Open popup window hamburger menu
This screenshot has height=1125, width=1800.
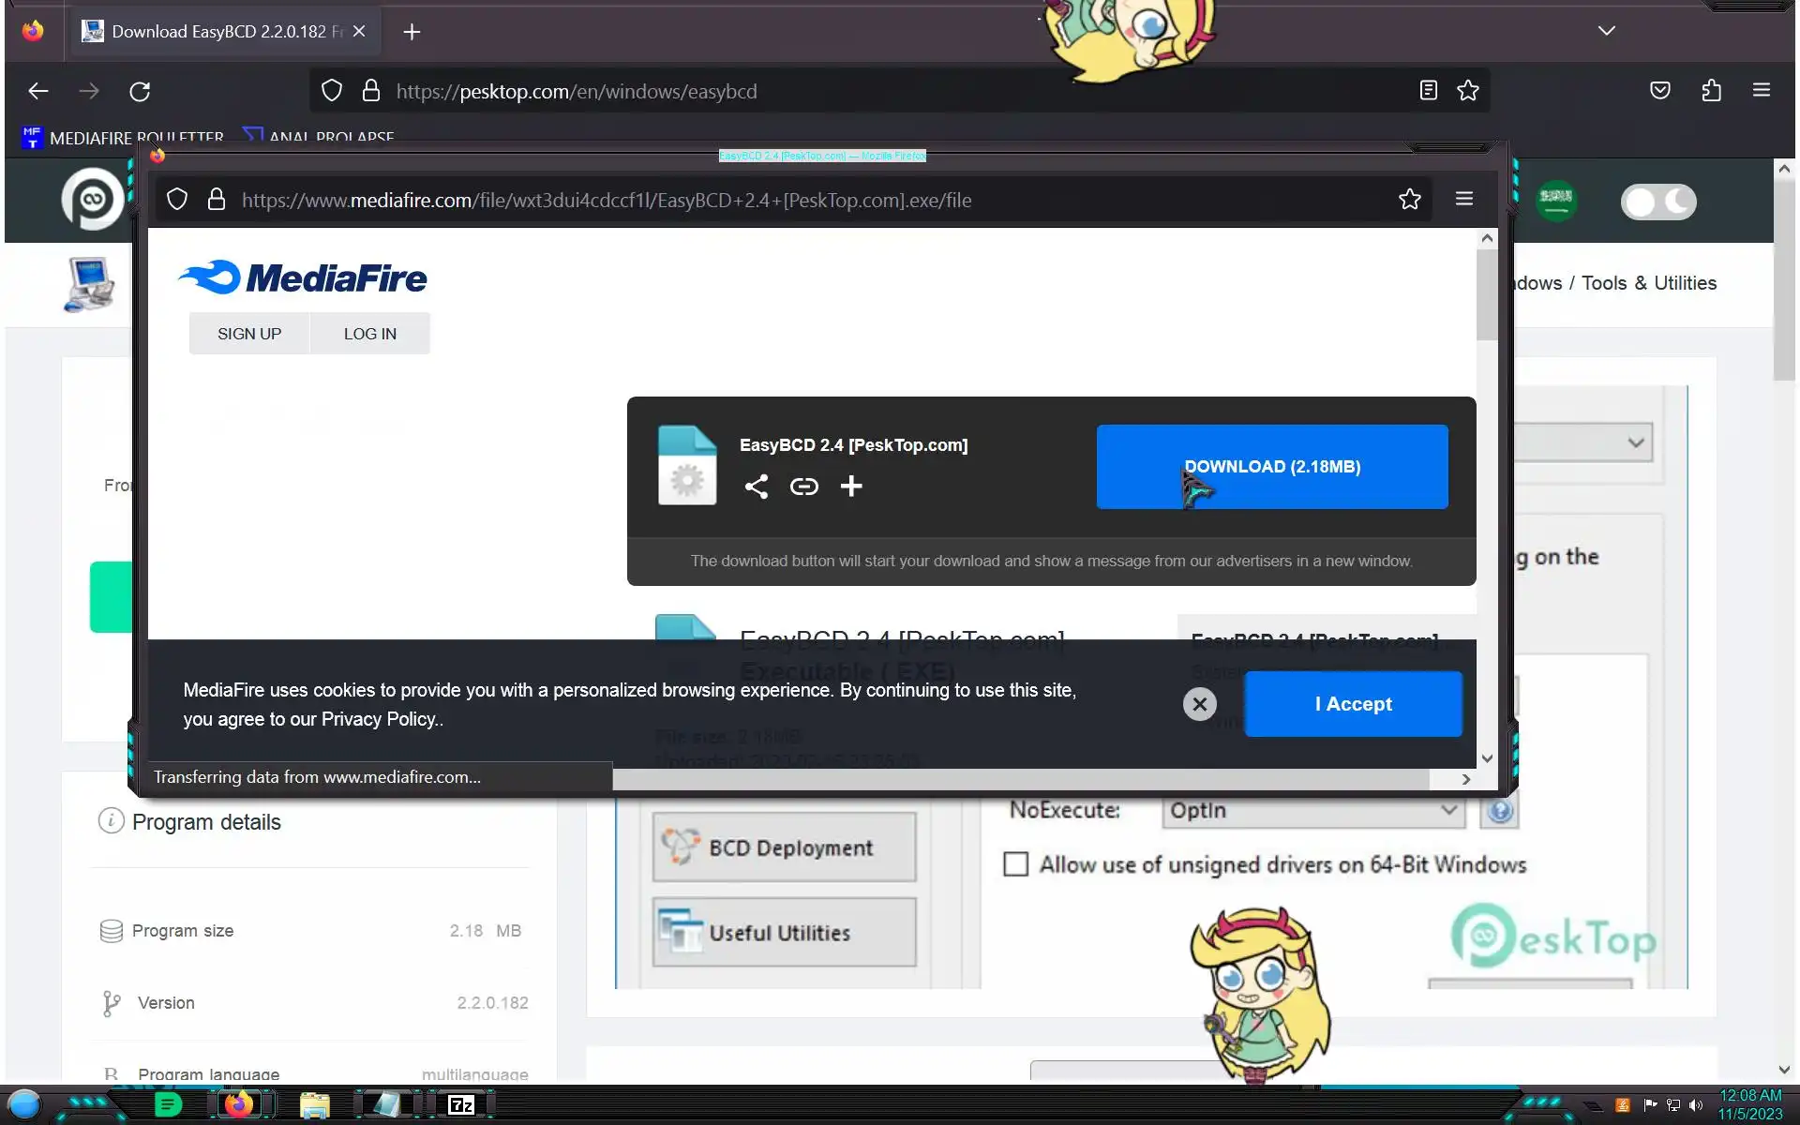click(x=1463, y=200)
